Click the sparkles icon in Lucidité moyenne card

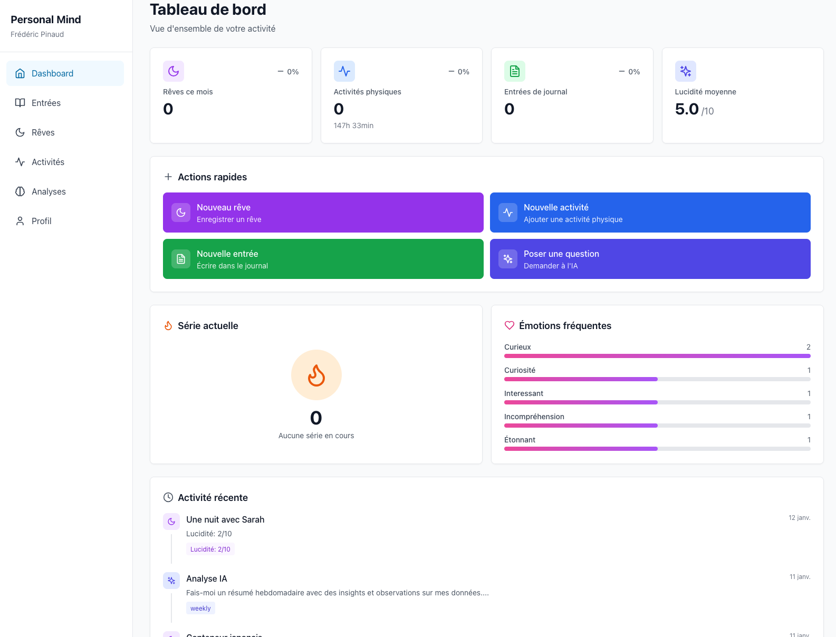[x=686, y=71]
